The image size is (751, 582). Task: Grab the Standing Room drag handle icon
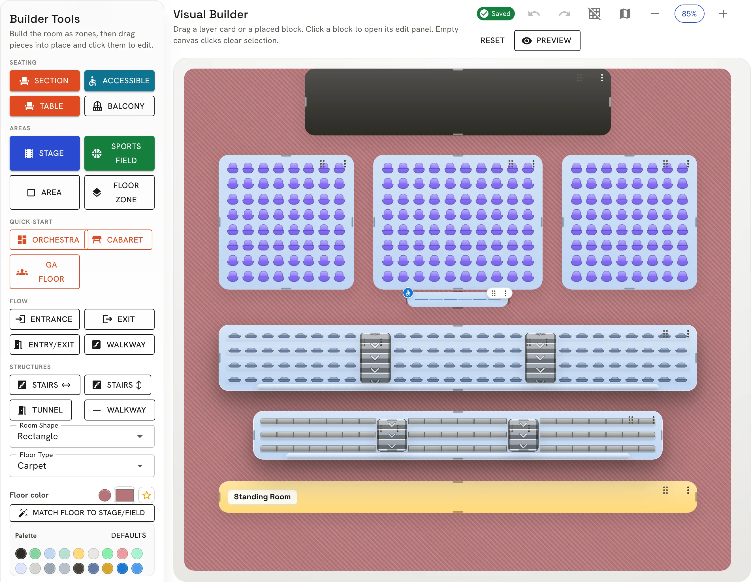665,490
